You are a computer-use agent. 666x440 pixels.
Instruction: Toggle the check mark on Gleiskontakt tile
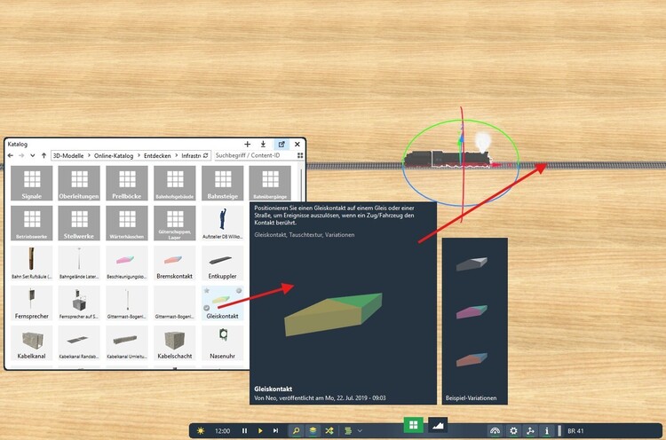click(x=207, y=308)
